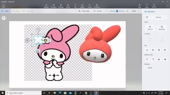The image size is (170, 95).
Task: Open File Explorer from taskbar
Action: point(55,93)
